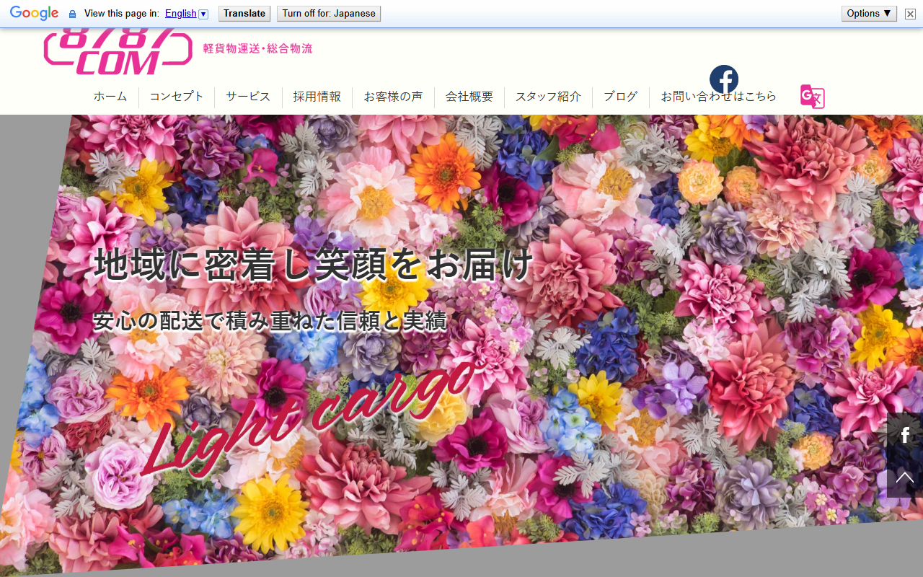Open the Facebook icon in the header

coord(724,79)
